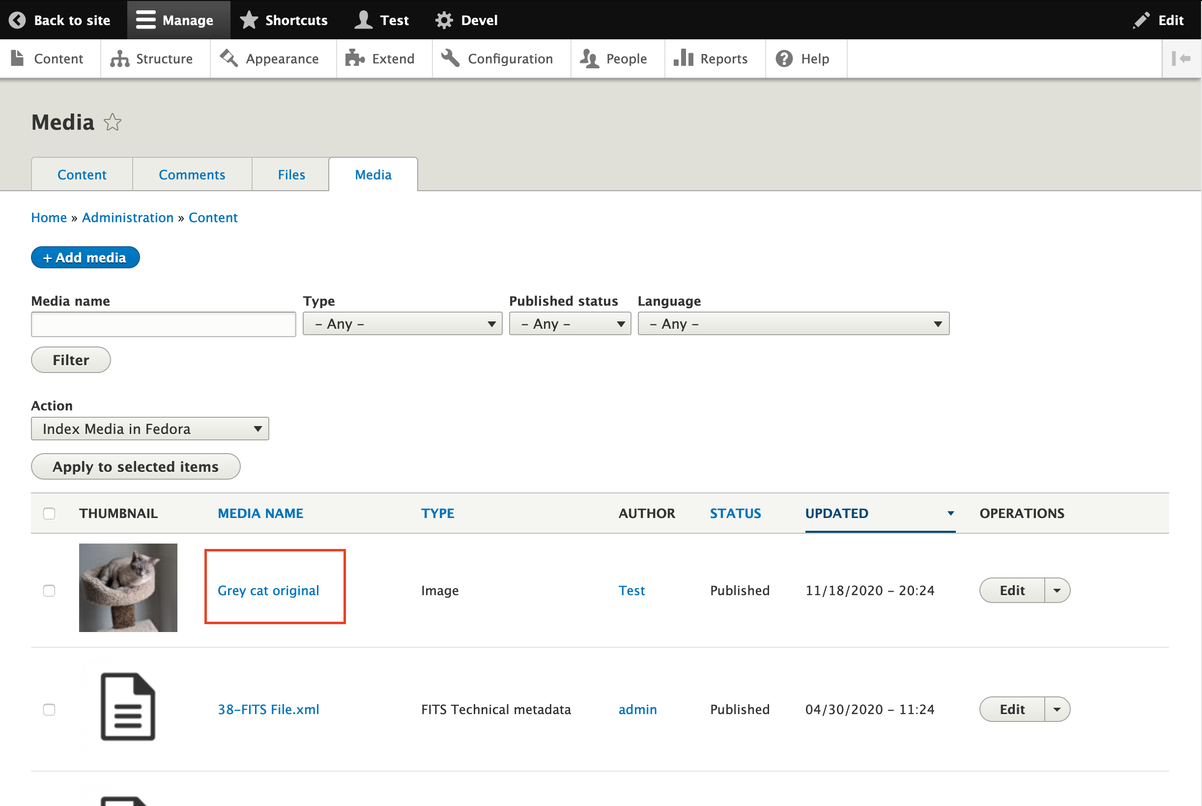The width and height of the screenshot is (1202, 806).
Task: Click the Edit pencil icon in toolbar
Action: 1141,20
